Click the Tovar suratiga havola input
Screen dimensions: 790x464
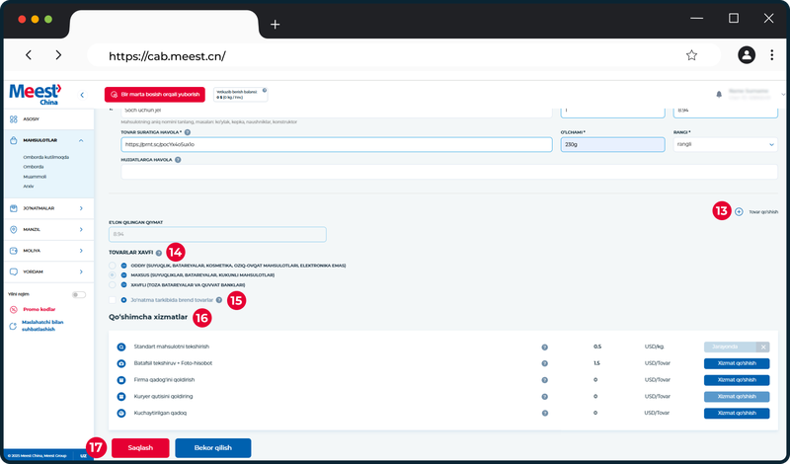(337, 144)
